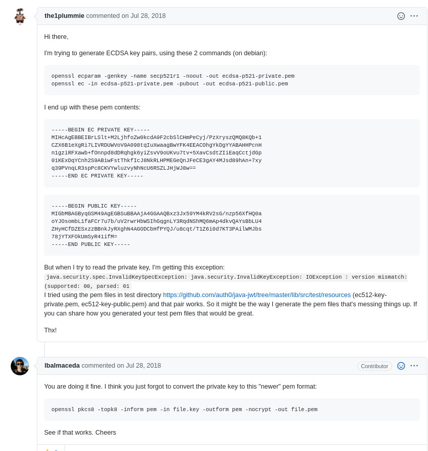Click the1plummie's profile avatar
The height and width of the screenshot is (451, 428).
click(19, 16)
